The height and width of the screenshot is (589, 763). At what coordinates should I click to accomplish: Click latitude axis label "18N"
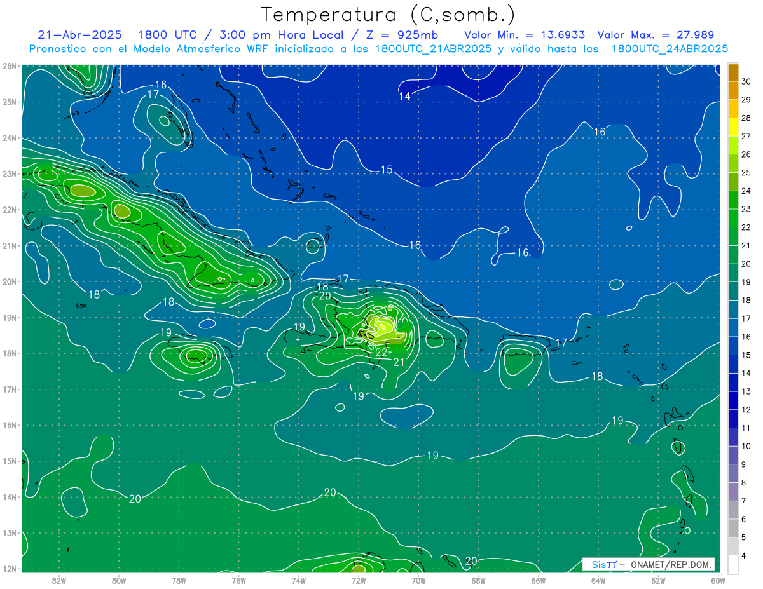click(x=10, y=353)
